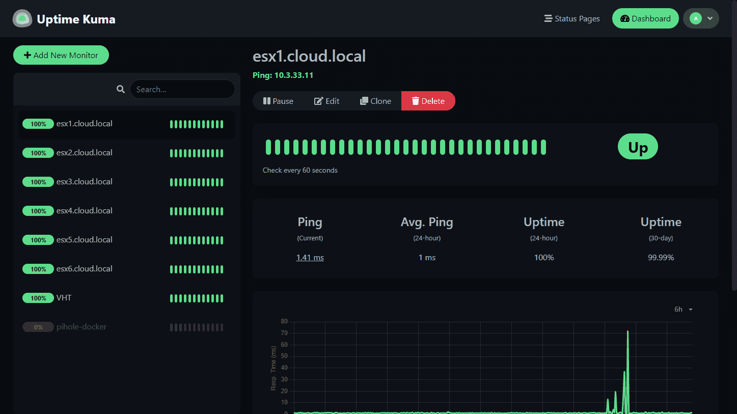Go to the Dashboard

pos(645,18)
